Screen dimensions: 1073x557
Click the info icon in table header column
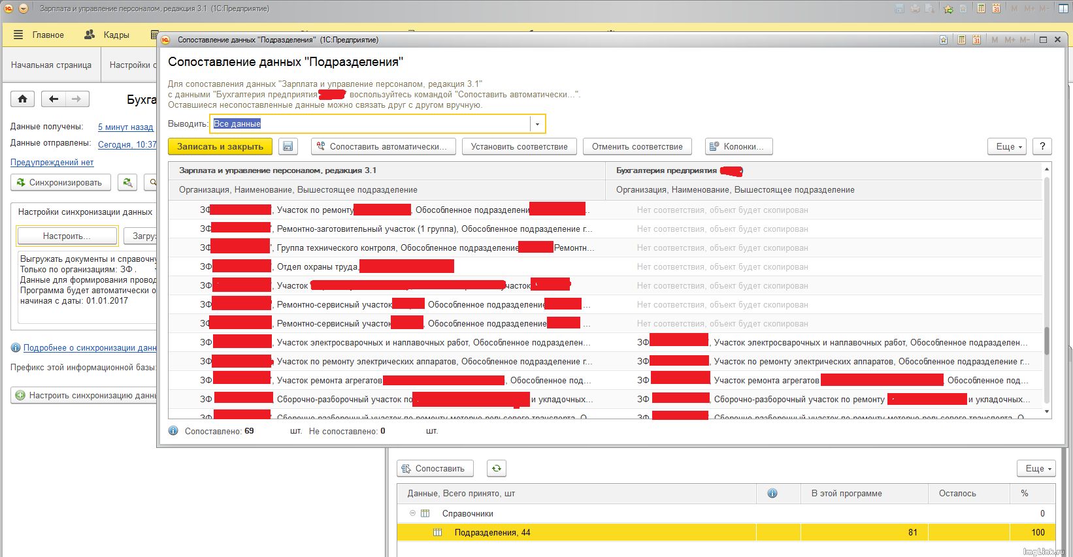(772, 494)
